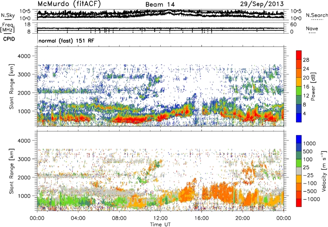
Task: Click the 'Nave' legend label
Action: pos(312,28)
